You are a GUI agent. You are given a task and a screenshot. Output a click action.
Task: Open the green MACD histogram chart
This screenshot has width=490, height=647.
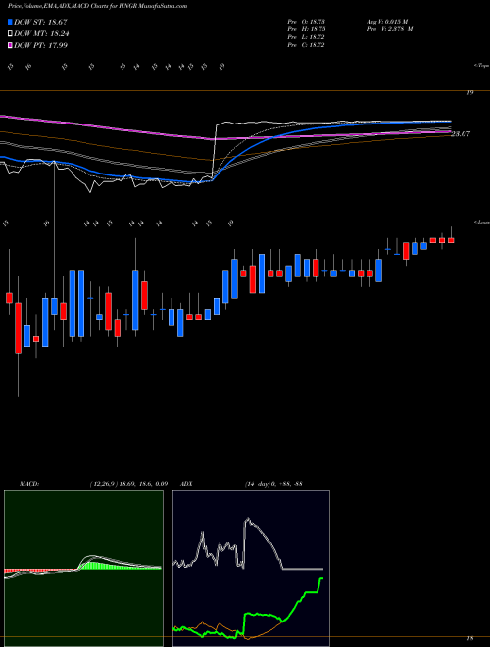(x=83, y=569)
